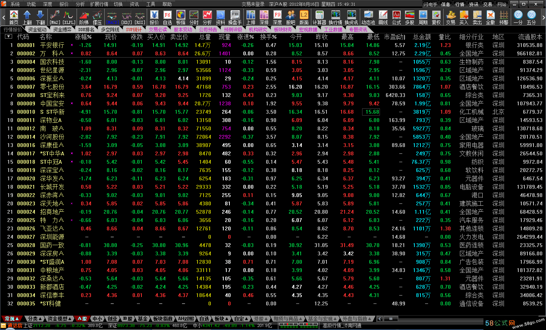Switch to the 资金驱动 tab

tap(38, 30)
